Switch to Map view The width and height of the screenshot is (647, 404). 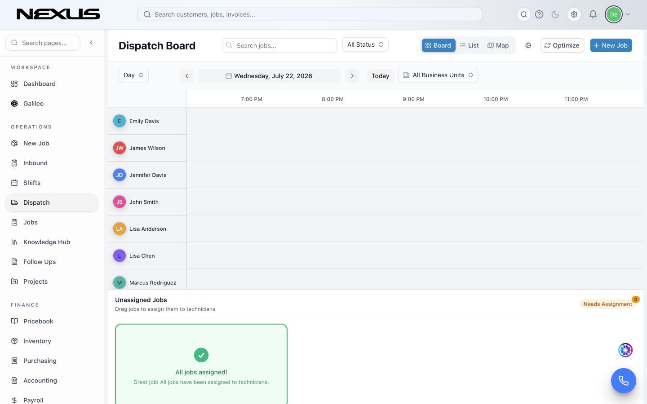[498, 45]
